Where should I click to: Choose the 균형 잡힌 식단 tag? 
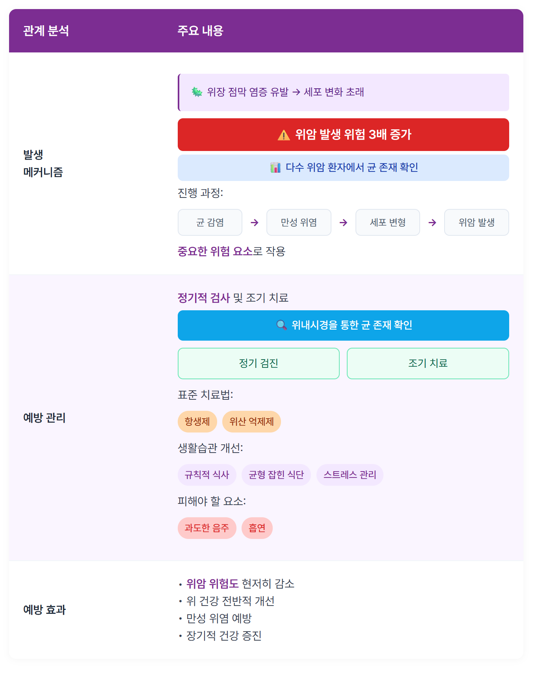click(x=276, y=475)
